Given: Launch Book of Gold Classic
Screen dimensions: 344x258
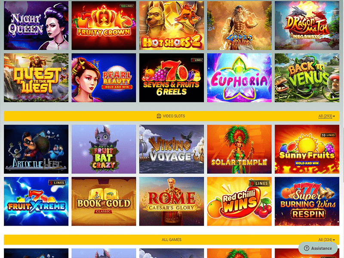Looking at the screenshot, I should point(104,201).
